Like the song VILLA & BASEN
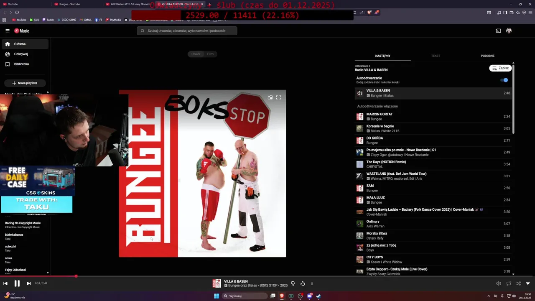This screenshot has height=301, width=535. click(x=303, y=283)
